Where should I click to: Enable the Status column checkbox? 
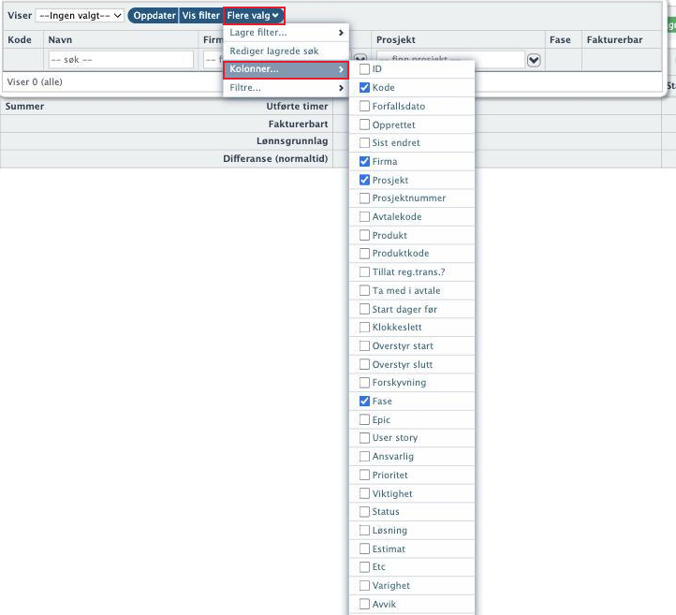coord(365,512)
